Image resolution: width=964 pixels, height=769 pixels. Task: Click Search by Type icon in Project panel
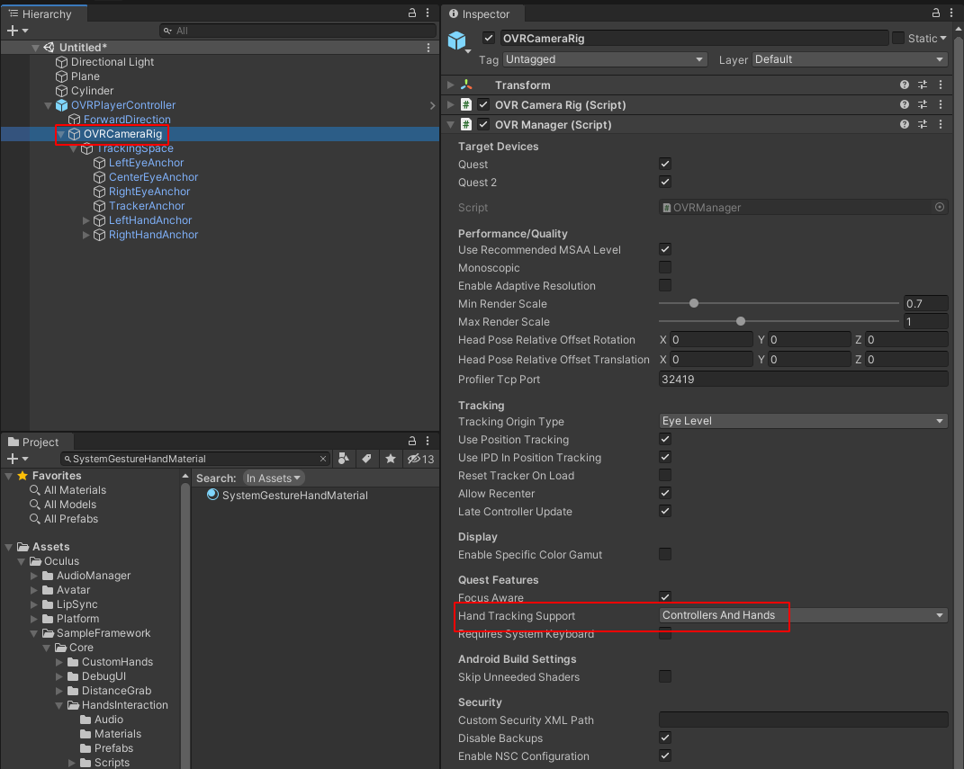344,459
